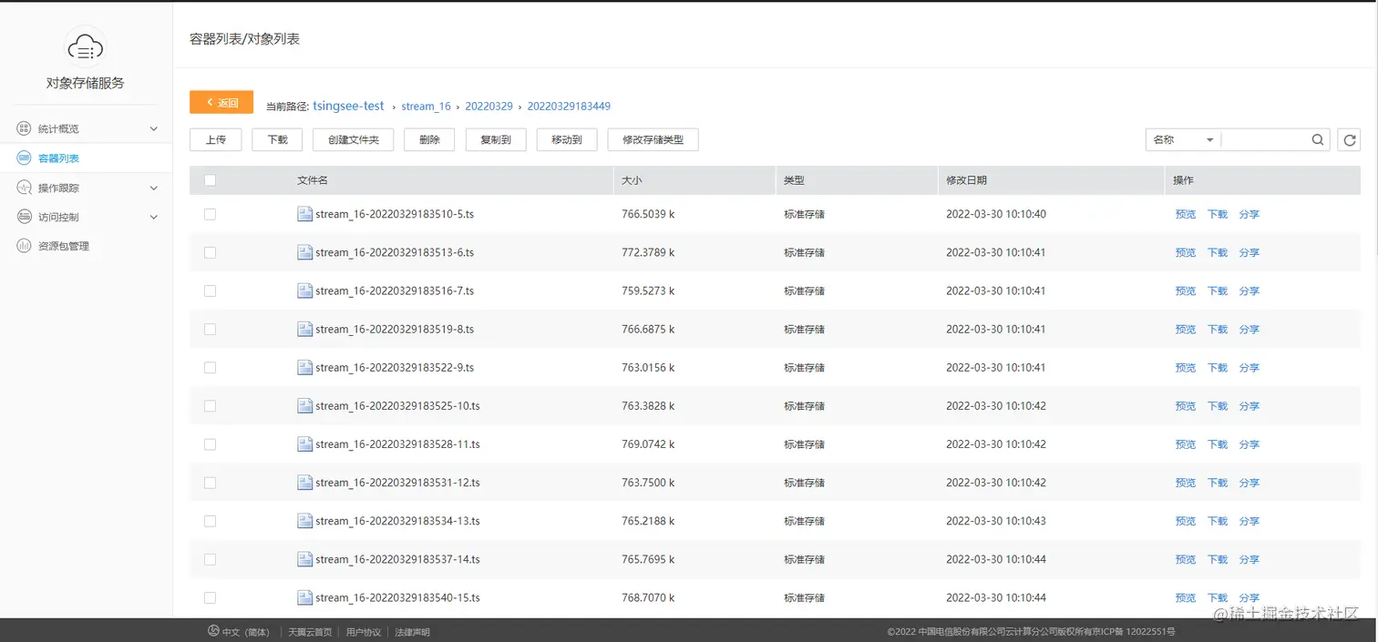Click file icon of stream_16-20220329183534-13.ts

(x=305, y=521)
